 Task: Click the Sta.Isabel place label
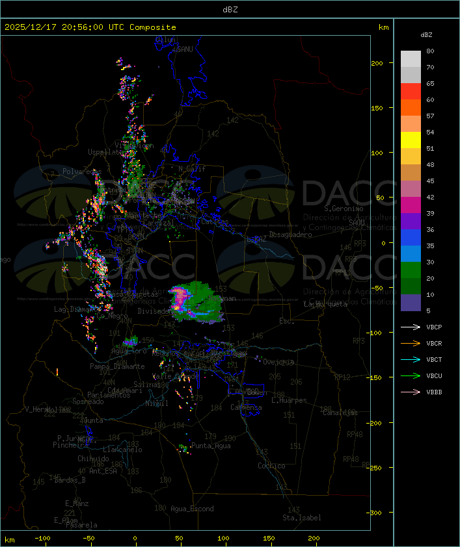(302, 518)
